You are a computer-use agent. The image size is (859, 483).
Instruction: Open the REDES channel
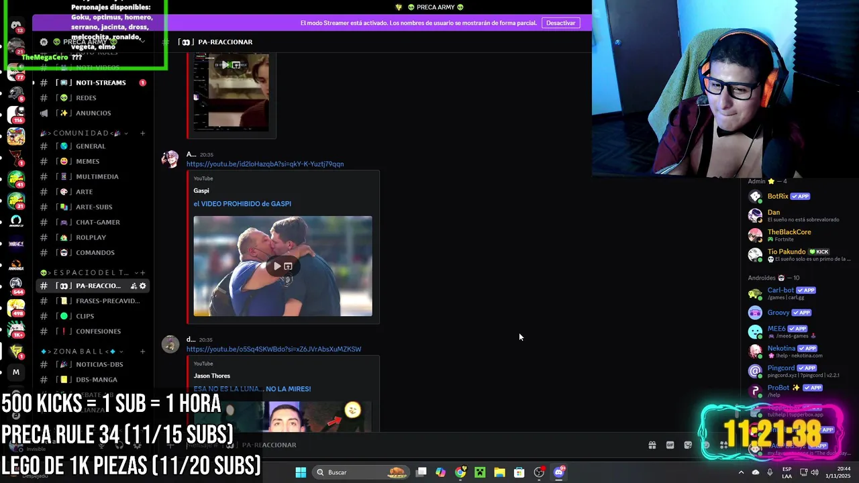click(x=93, y=98)
